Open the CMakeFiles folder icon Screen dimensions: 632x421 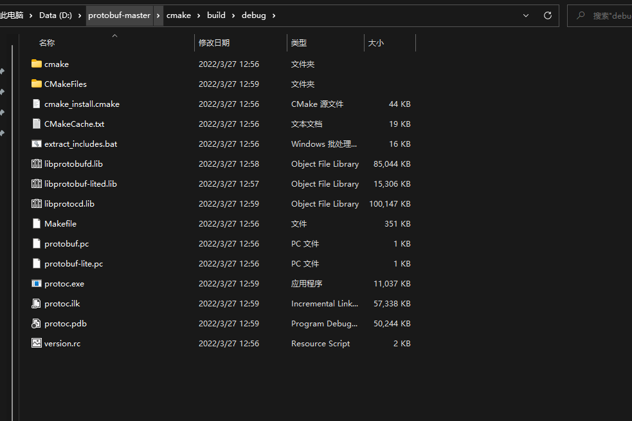point(36,84)
